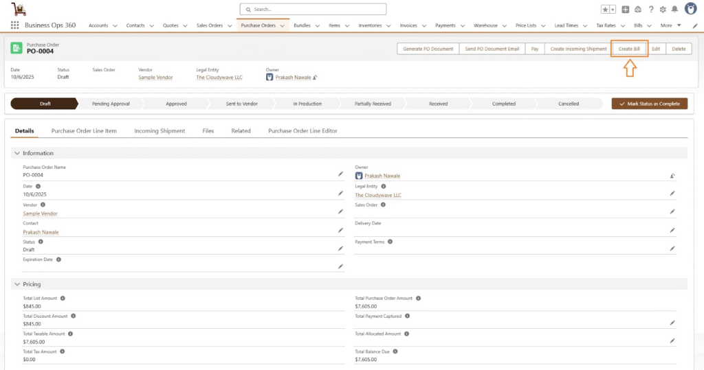Open the Help question mark icon
The height and width of the screenshot is (370, 704).
click(x=650, y=10)
